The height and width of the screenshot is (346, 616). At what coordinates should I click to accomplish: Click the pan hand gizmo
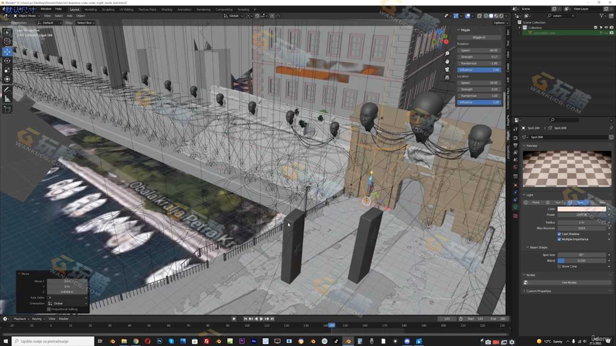pyautogui.click(x=447, y=62)
